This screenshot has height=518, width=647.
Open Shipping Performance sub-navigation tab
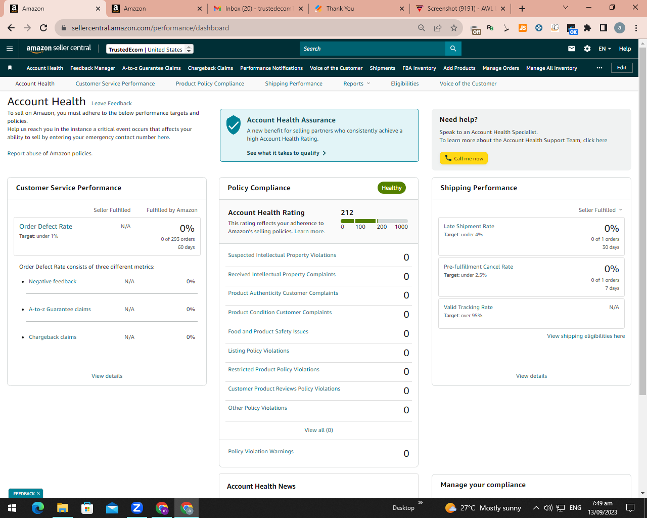pos(294,83)
